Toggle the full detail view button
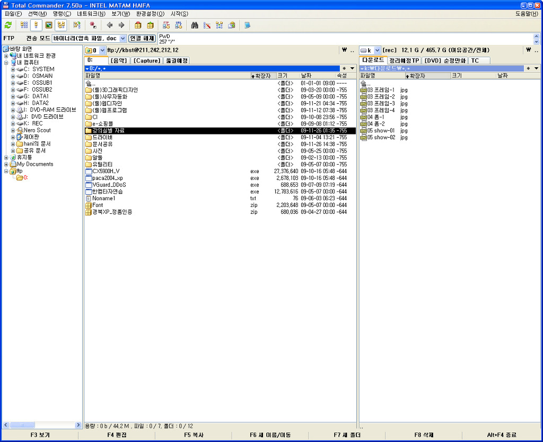Viewport: 543px width, 442px height. 36,25
